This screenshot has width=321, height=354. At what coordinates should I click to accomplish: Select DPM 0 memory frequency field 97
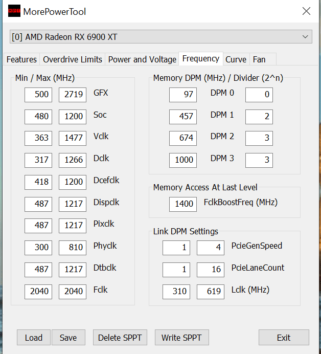pyautogui.click(x=183, y=95)
